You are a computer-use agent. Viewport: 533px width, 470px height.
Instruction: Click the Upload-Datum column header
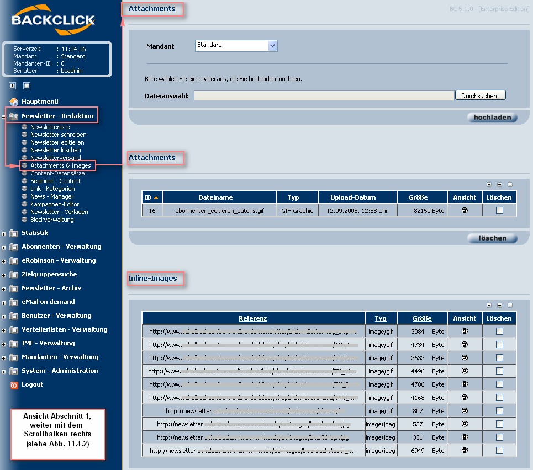pyautogui.click(x=357, y=197)
